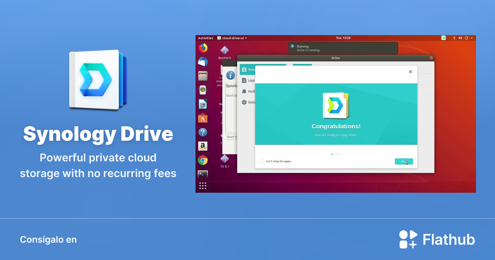Open a Terminal from the dock

(x=203, y=174)
